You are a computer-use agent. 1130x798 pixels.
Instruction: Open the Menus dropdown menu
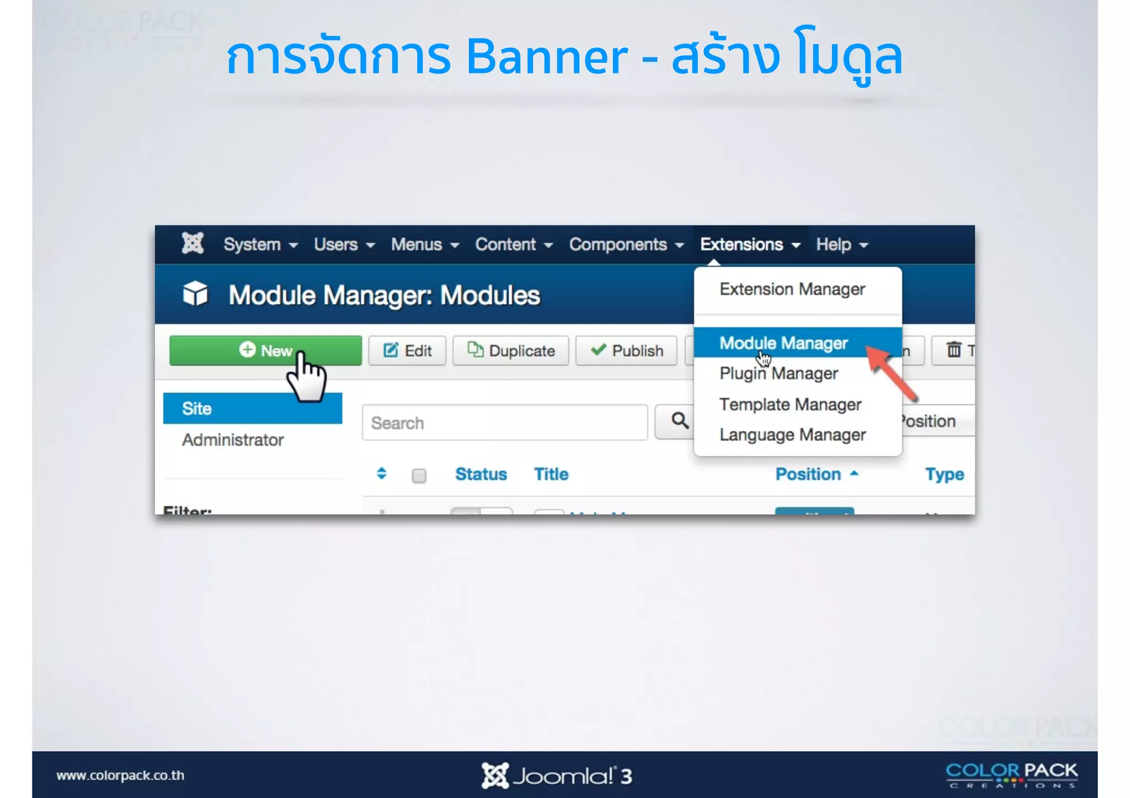coord(425,244)
